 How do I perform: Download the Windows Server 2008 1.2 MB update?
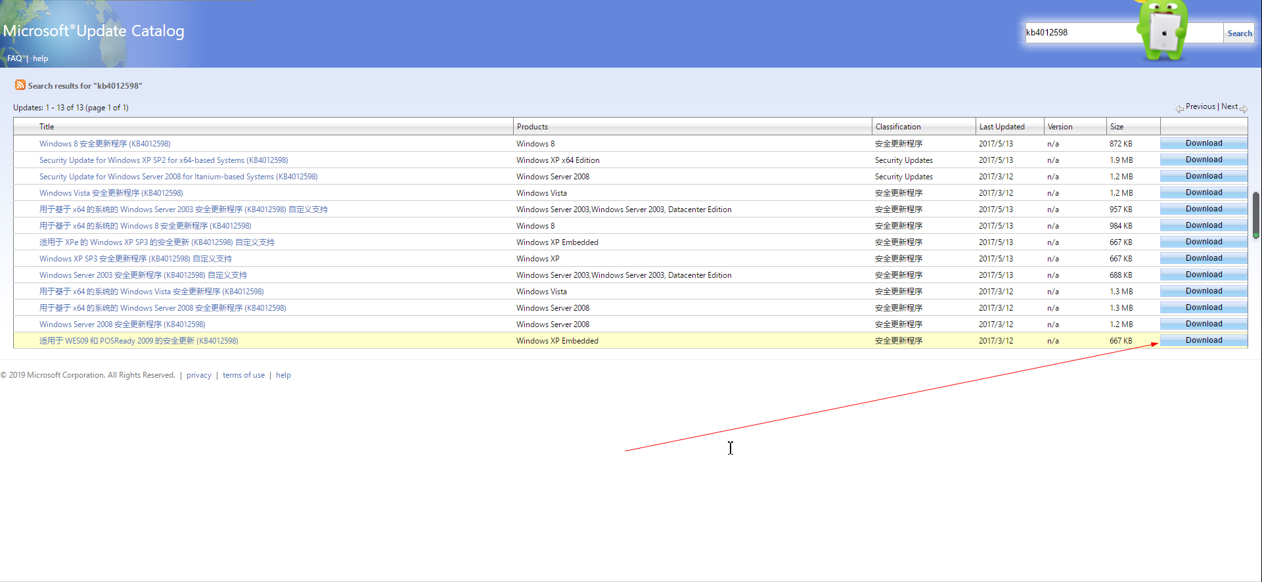[x=1204, y=324]
